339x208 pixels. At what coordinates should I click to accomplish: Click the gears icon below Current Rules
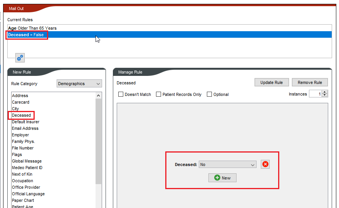(20, 58)
